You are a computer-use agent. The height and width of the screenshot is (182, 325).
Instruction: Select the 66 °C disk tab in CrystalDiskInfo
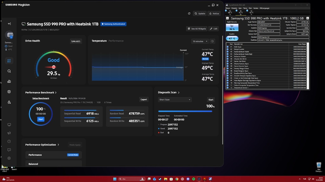click(x=230, y=12)
